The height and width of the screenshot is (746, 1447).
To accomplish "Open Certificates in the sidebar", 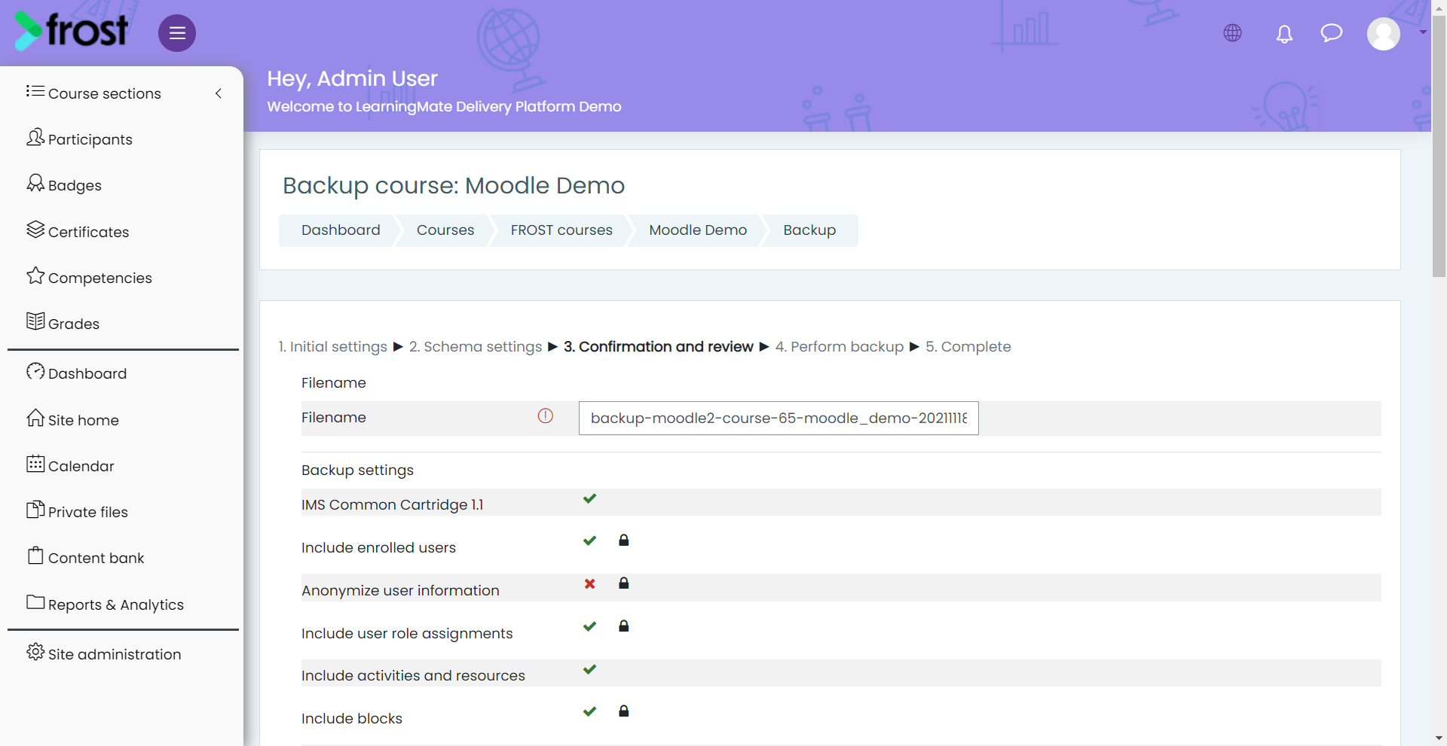I will click(x=78, y=231).
